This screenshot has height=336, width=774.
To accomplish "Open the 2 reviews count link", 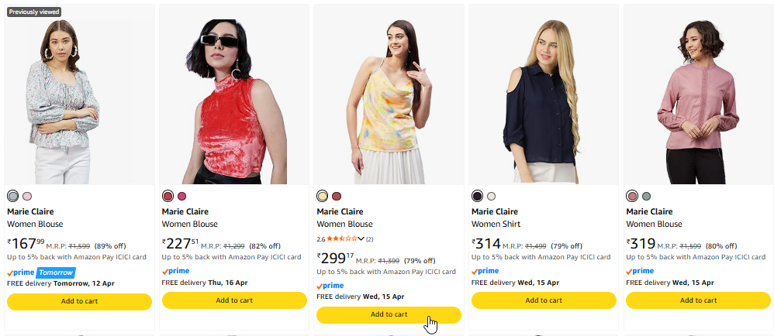I will click(x=369, y=238).
